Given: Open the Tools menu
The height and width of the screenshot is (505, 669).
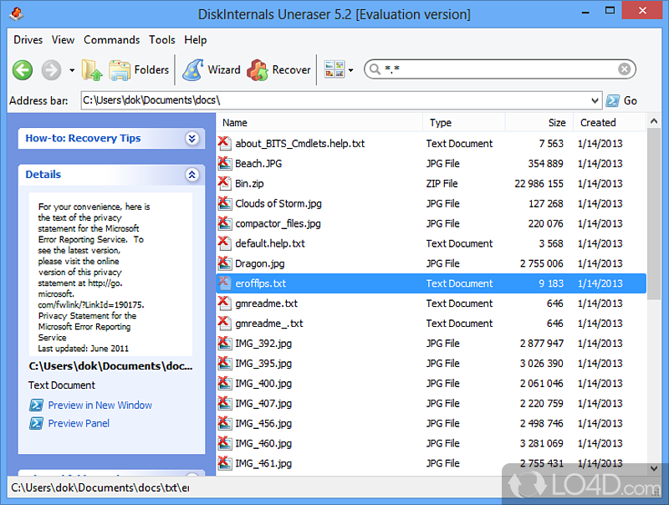Looking at the screenshot, I should (x=162, y=39).
